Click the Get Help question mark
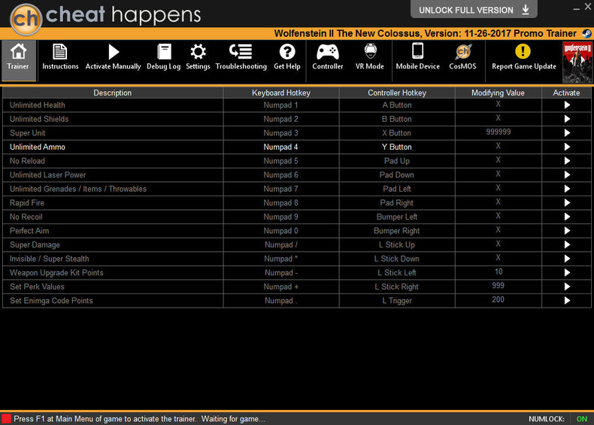The image size is (594, 425). [x=287, y=52]
